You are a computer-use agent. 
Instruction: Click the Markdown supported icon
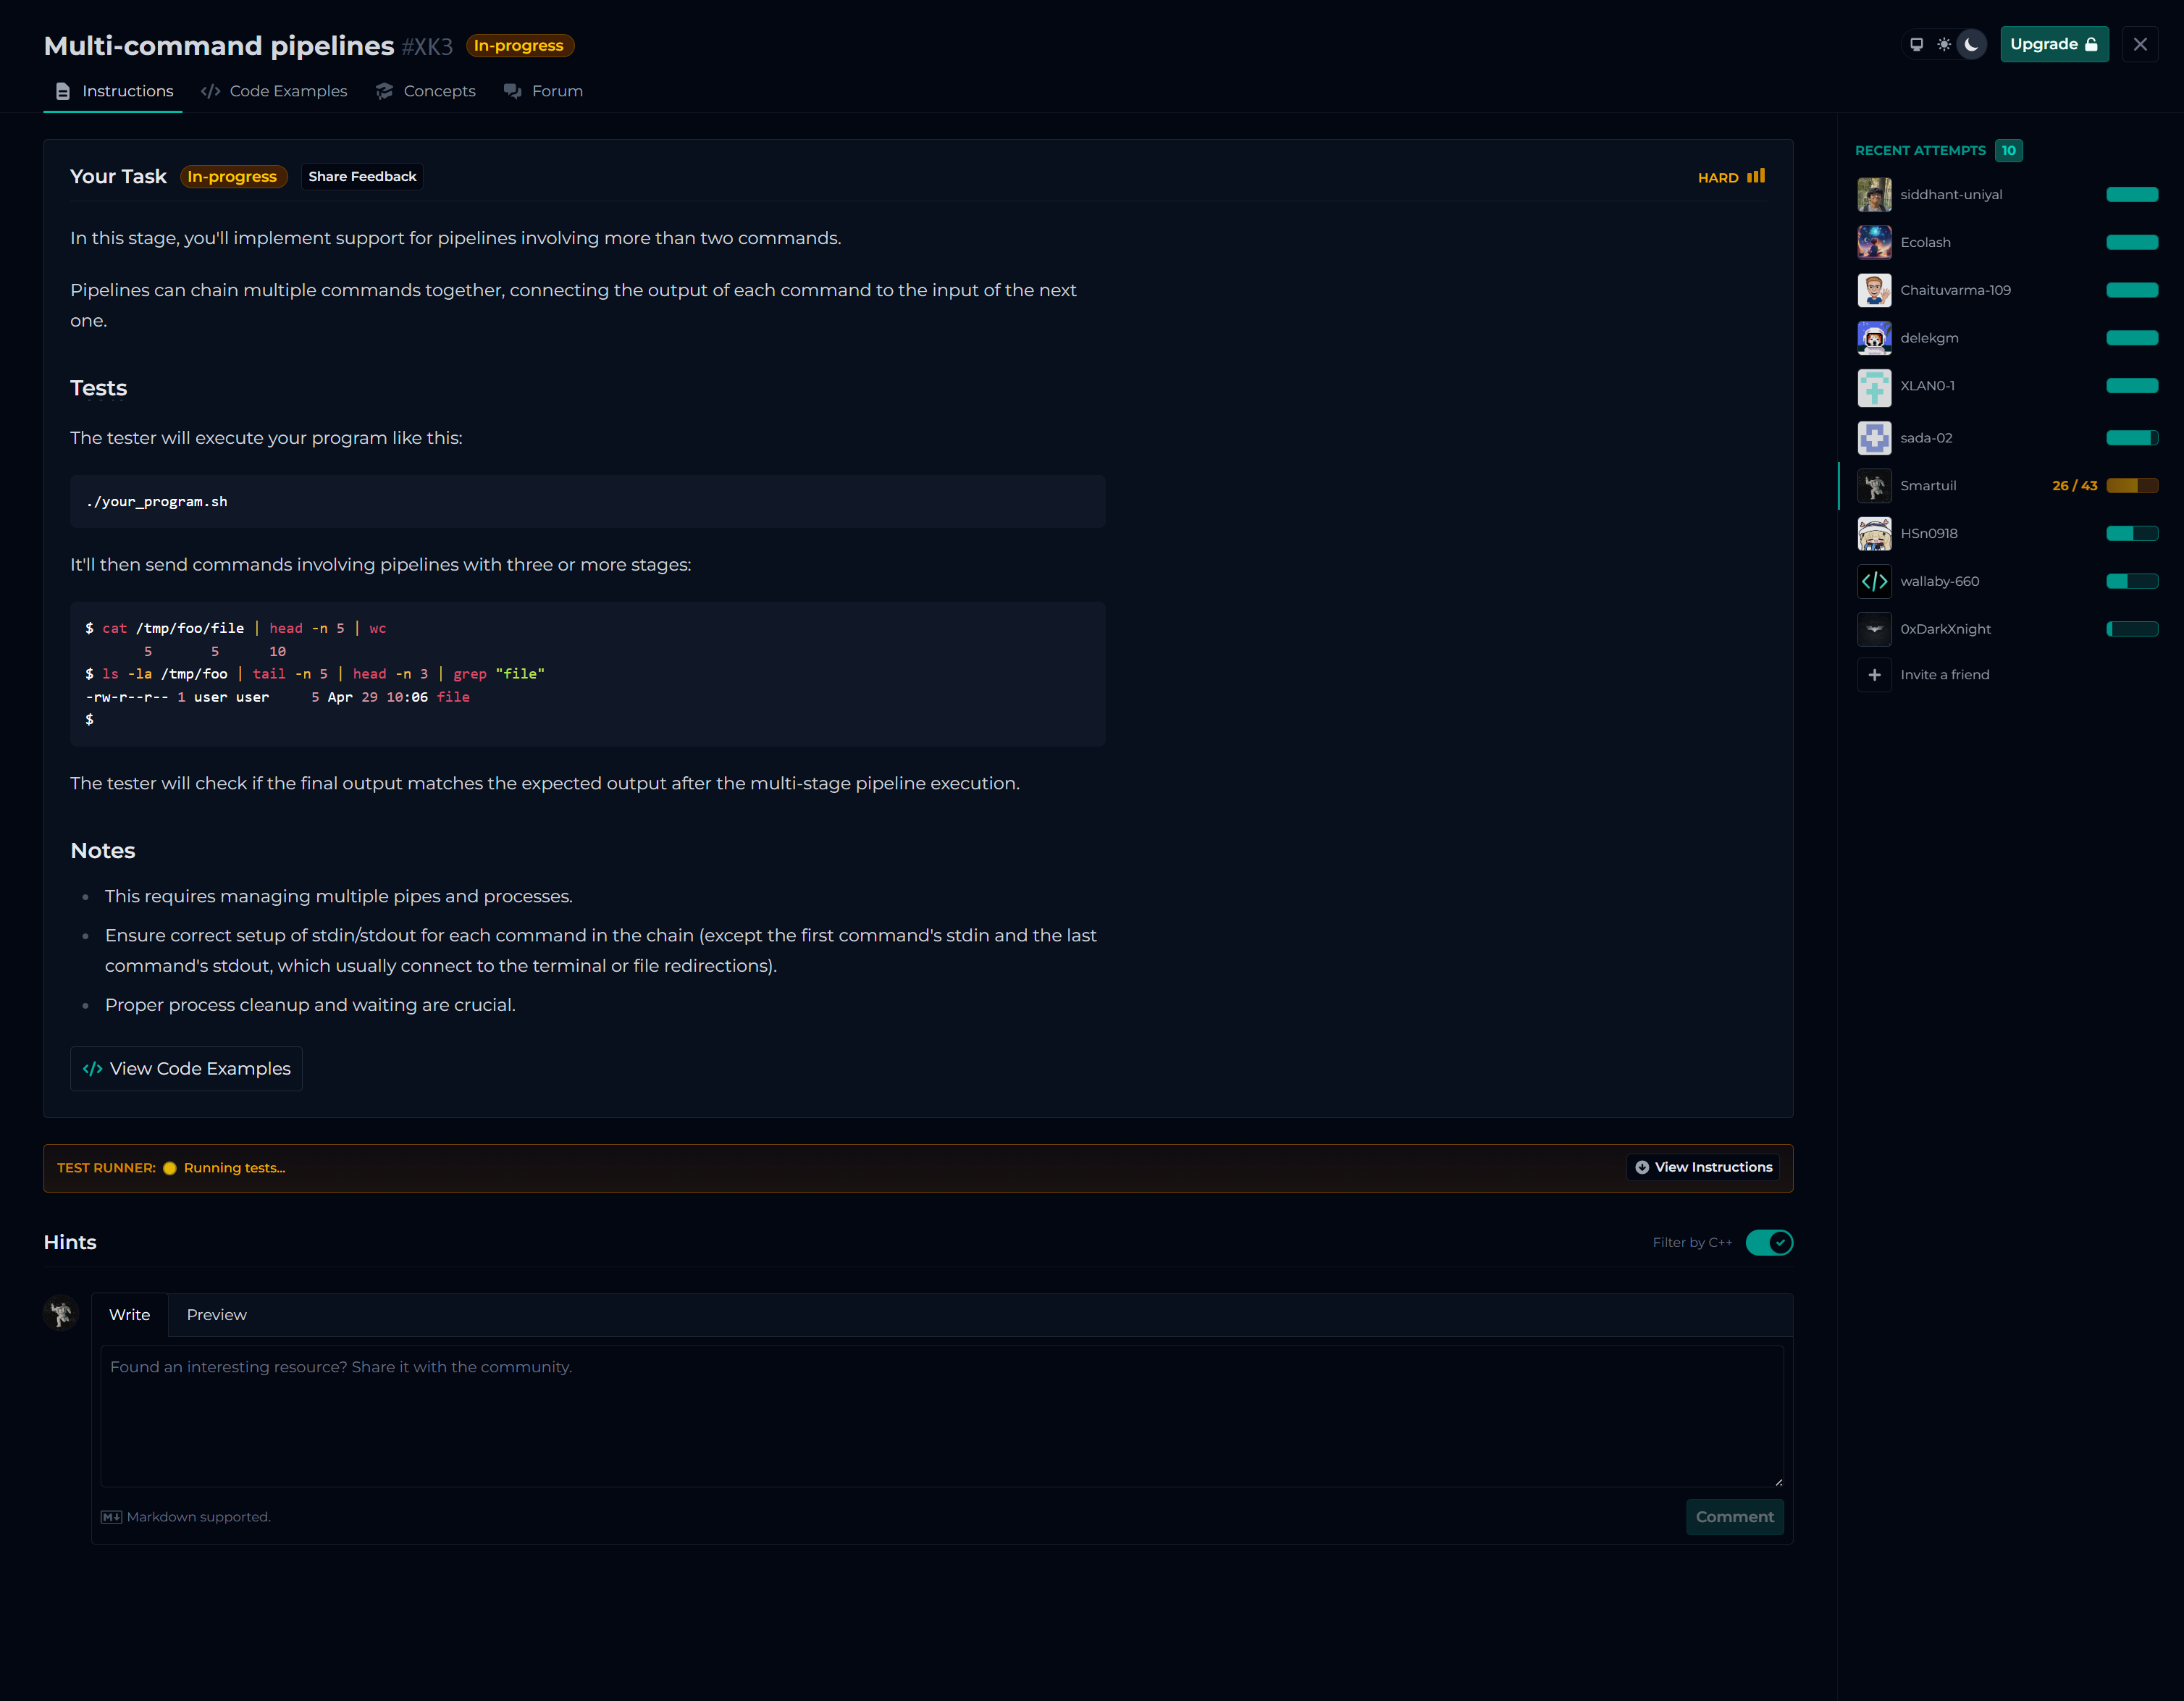[x=111, y=1517]
